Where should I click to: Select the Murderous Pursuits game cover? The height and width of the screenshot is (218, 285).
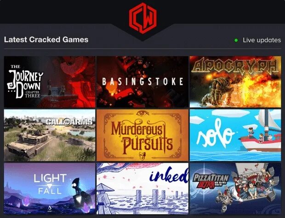(x=142, y=135)
